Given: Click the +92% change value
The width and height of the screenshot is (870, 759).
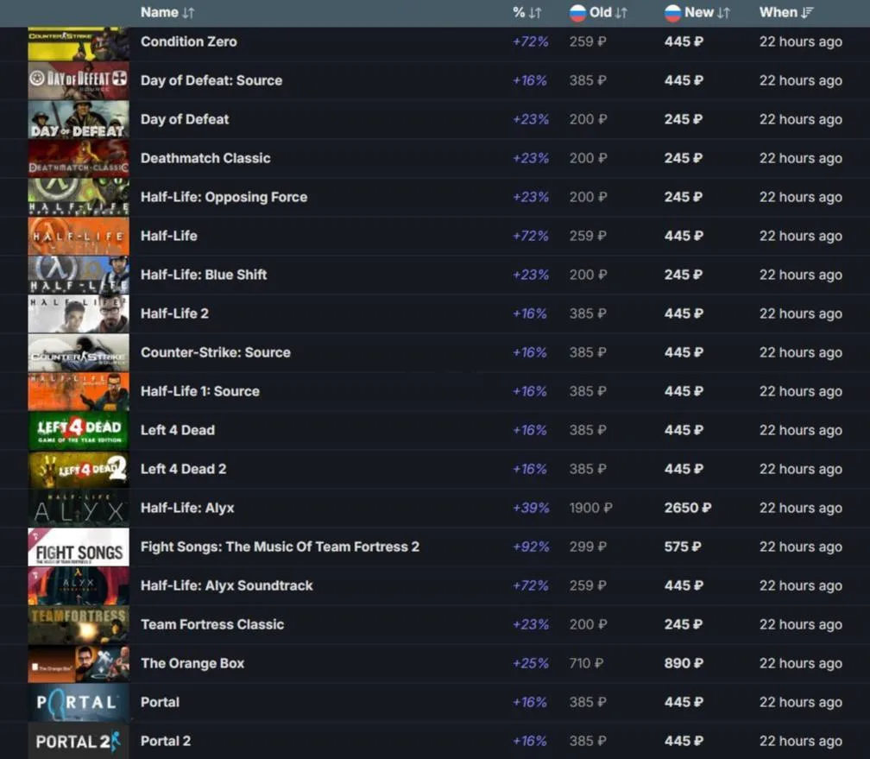Looking at the screenshot, I should (x=531, y=547).
